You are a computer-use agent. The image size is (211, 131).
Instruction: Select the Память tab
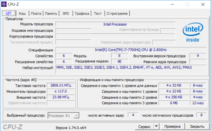pos(51,14)
